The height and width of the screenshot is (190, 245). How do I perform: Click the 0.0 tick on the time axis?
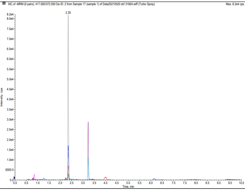(x=15, y=184)
